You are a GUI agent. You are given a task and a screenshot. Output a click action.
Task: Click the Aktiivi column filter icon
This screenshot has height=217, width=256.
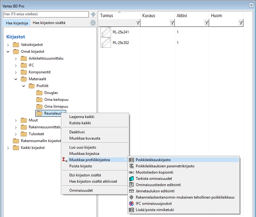pos(206,23)
